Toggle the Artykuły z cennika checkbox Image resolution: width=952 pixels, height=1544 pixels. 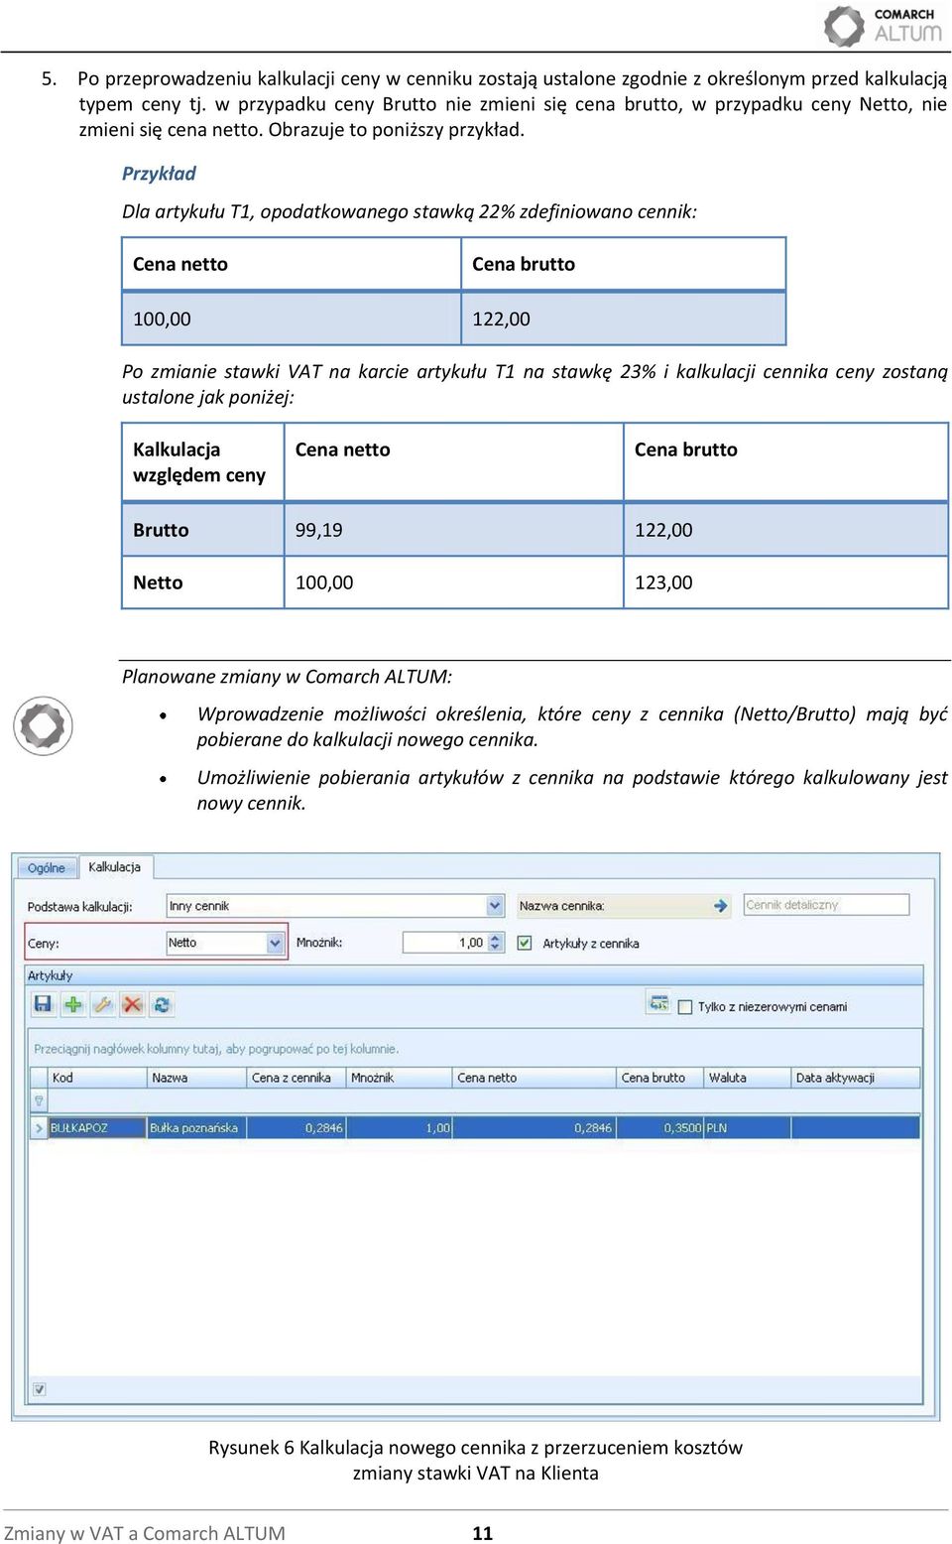pos(525,943)
